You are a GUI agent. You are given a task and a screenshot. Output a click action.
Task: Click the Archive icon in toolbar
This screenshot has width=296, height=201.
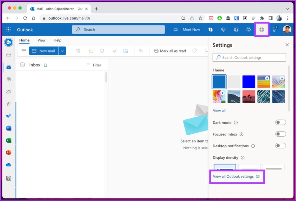coord(91,51)
